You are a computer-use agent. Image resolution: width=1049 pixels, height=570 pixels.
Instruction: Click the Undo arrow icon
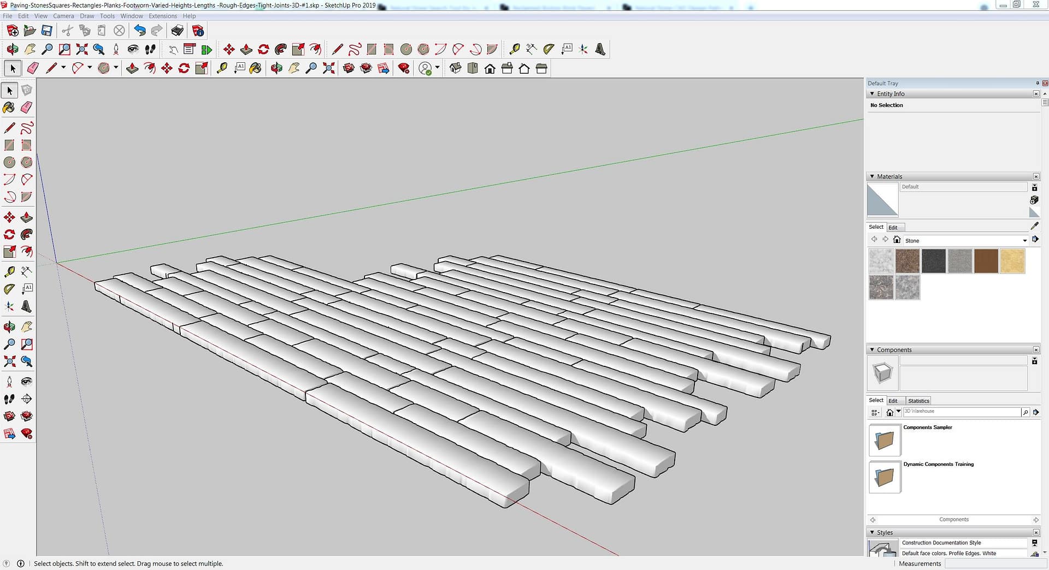click(x=140, y=31)
